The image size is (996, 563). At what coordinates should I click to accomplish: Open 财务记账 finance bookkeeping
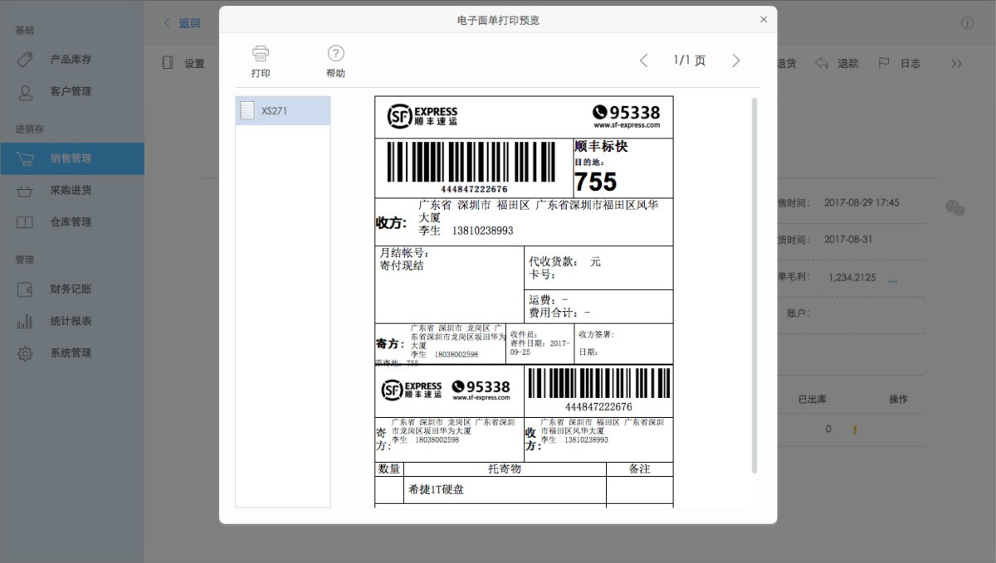coord(71,289)
